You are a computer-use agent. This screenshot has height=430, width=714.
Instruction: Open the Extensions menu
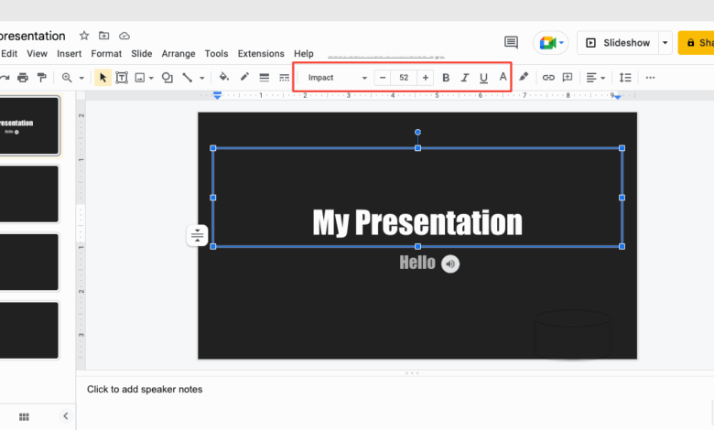pyautogui.click(x=261, y=54)
